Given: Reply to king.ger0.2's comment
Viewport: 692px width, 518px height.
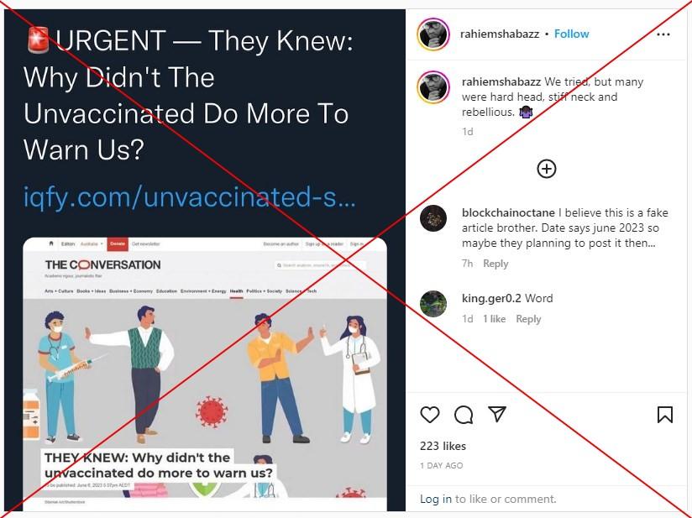Looking at the screenshot, I should [x=528, y=319].
